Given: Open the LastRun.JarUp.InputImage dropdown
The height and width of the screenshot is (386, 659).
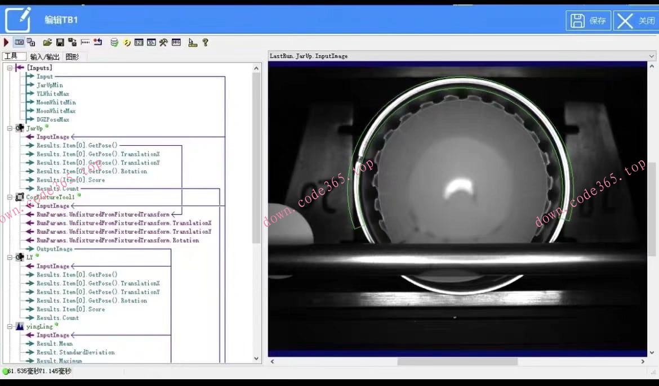Looking at the screenshot, I should [652, 56].
